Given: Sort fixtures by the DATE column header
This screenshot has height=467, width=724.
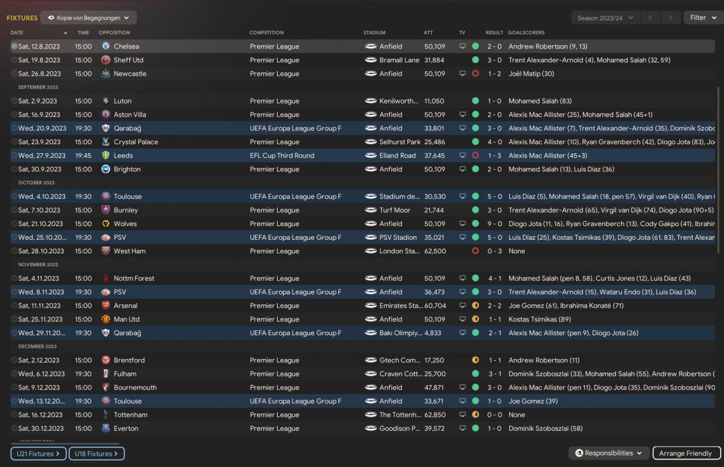Looking at the screenshot, I should click(17, 33).
